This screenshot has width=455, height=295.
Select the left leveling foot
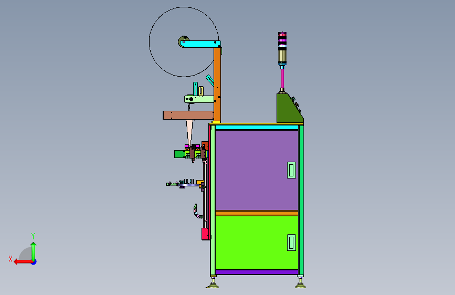(213, 282)
